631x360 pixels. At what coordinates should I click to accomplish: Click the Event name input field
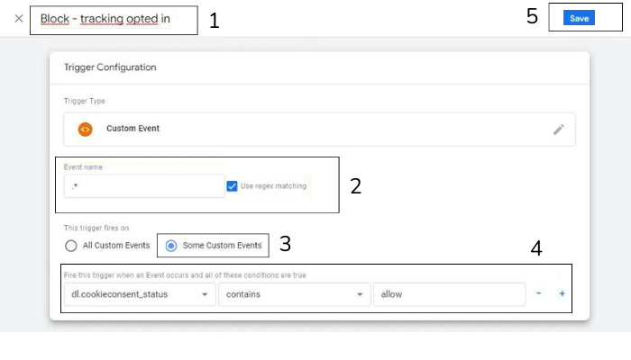click(x=144, y=186)
